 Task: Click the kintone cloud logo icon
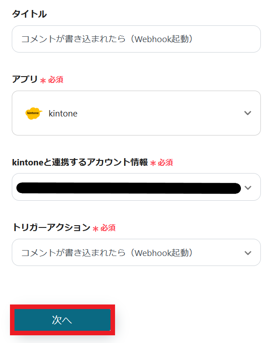point(34,113)
